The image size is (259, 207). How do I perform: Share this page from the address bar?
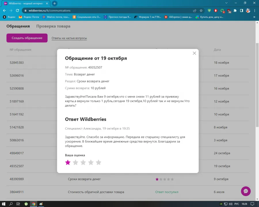pos(195,11)
